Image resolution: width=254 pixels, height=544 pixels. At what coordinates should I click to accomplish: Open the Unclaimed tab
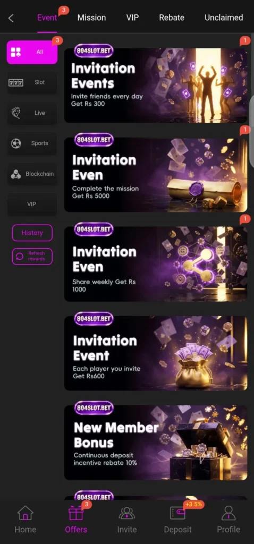[x=224, y=18]
